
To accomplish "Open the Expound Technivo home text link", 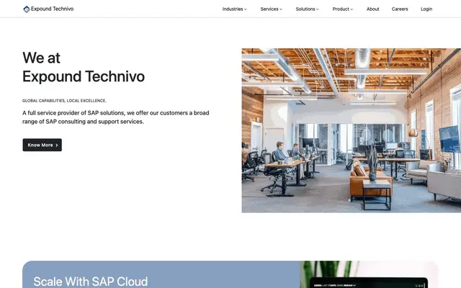I will [53, 9].
